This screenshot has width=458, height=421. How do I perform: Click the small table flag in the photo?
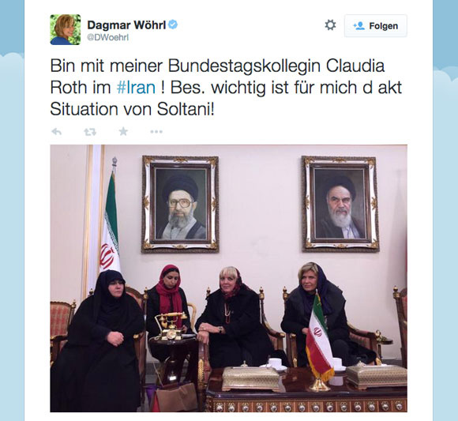320,344
